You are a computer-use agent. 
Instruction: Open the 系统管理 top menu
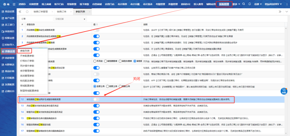tap(224, 4)
